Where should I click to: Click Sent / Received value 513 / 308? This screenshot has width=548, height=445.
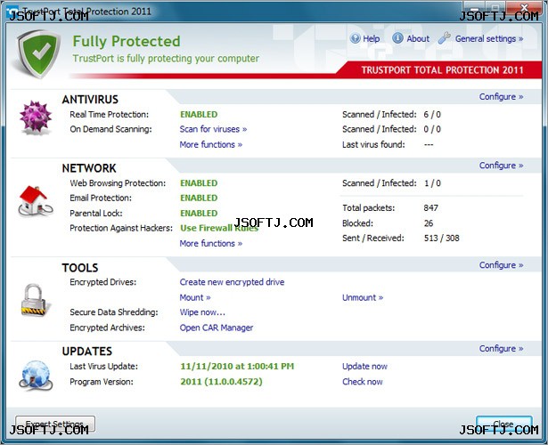tap(441, 239)
